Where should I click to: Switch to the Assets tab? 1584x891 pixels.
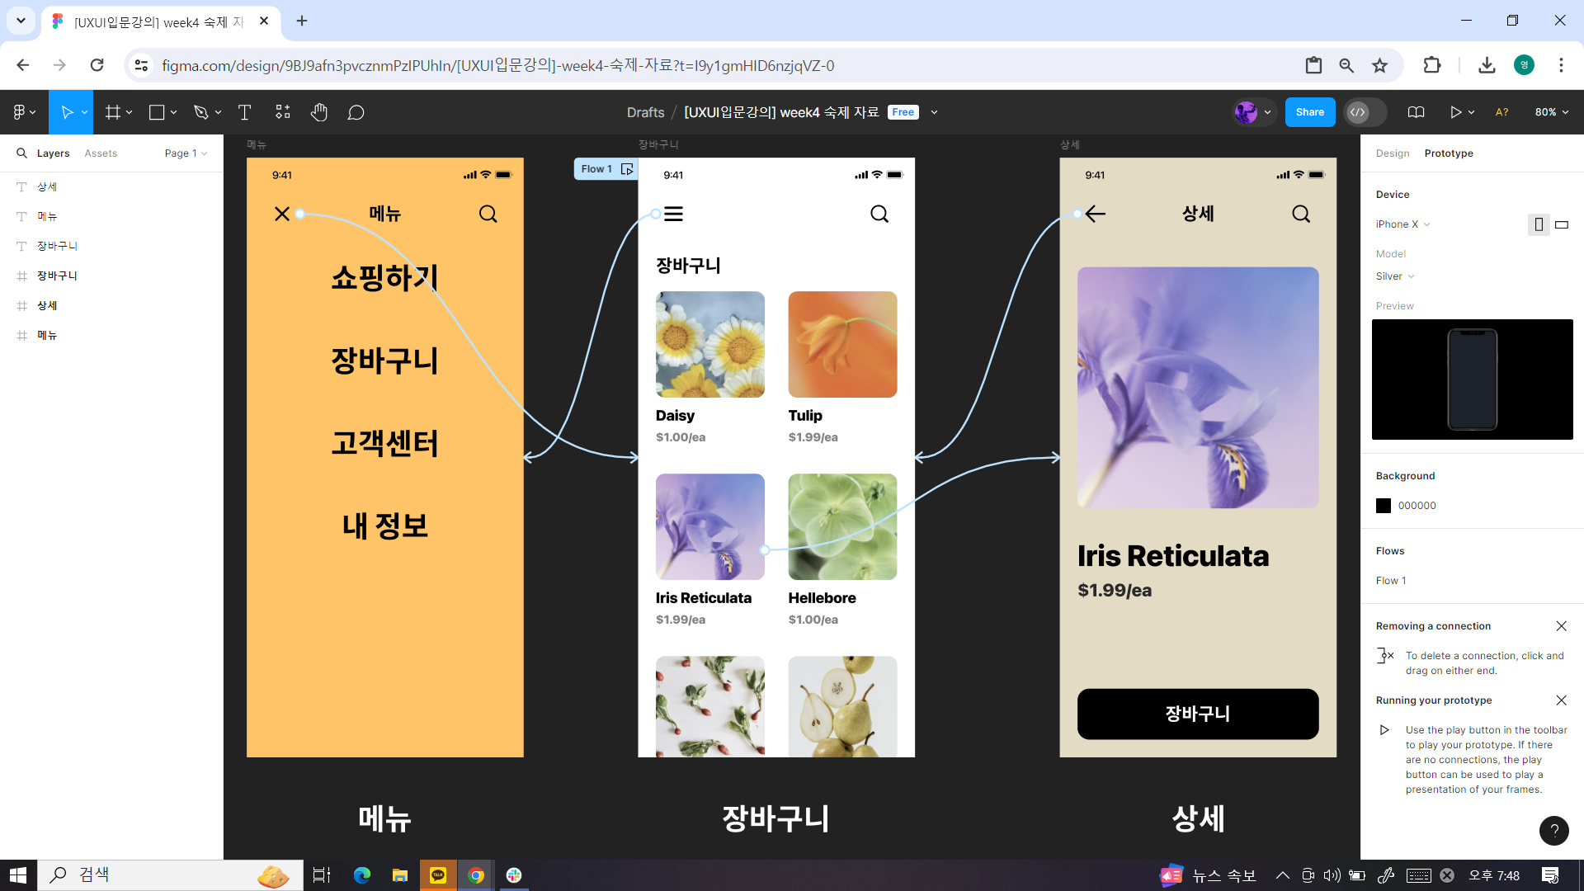(101, 153)
